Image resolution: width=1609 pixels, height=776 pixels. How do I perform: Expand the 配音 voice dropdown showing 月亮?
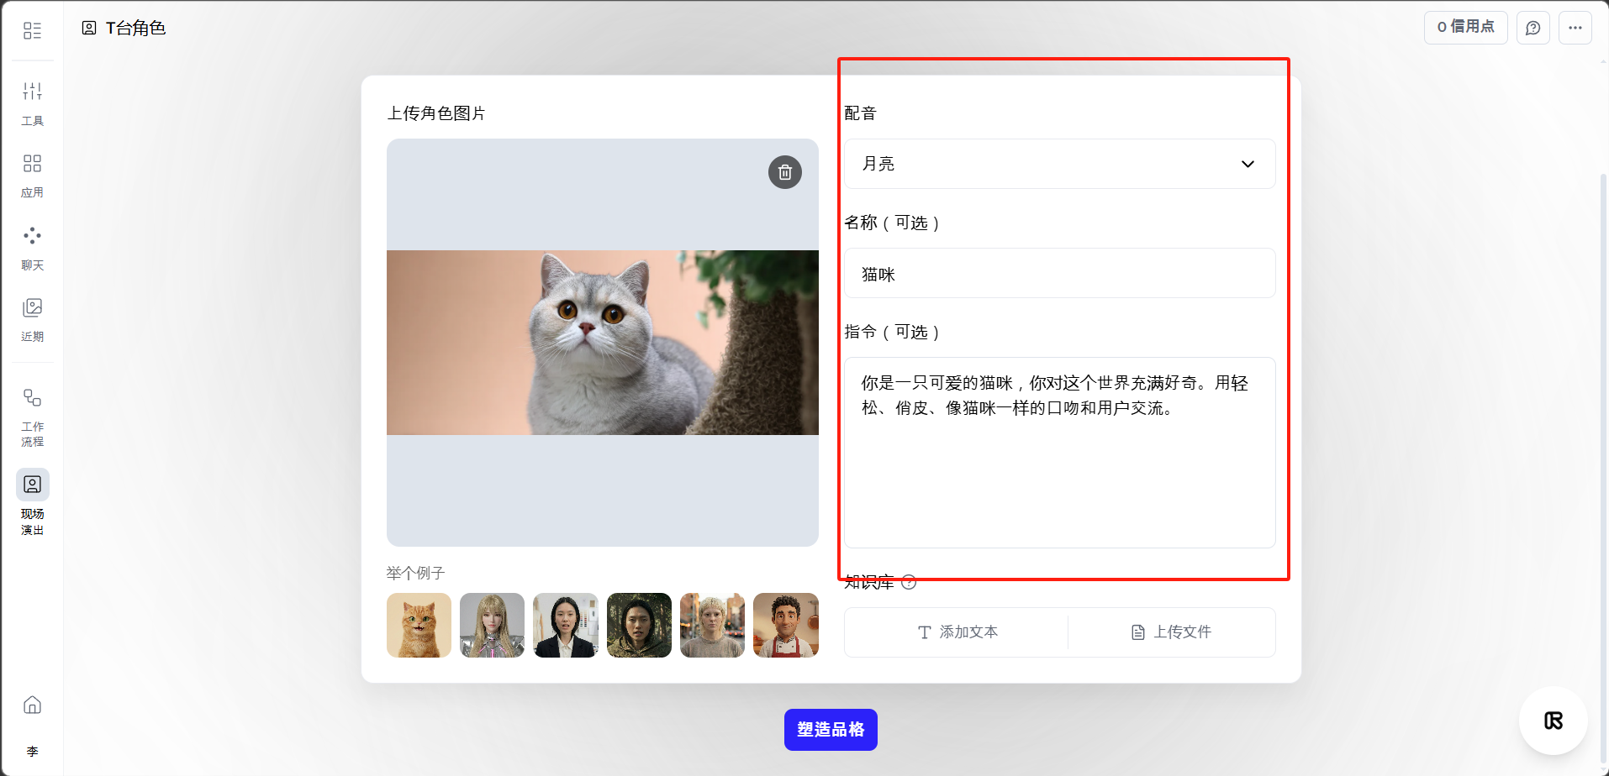pos(1059,164)
